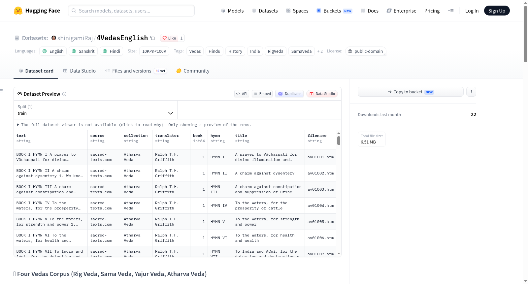Screen dimensions: 528x284
Task: Open the 4VedasEnglish dataset title link
Action: [x=122, y=38]
